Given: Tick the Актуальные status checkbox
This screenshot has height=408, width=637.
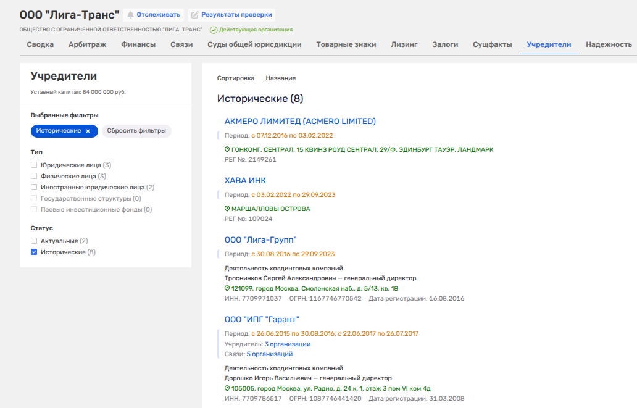Looking at the screenshot, I should 34,241.
